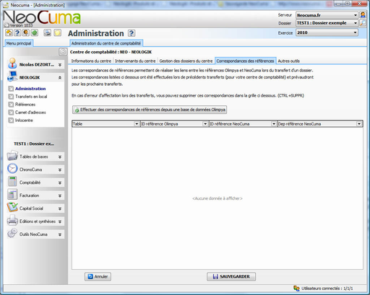Select the Références sidebar item
Viewport: 370px width, 295px height.
(25, 105)
